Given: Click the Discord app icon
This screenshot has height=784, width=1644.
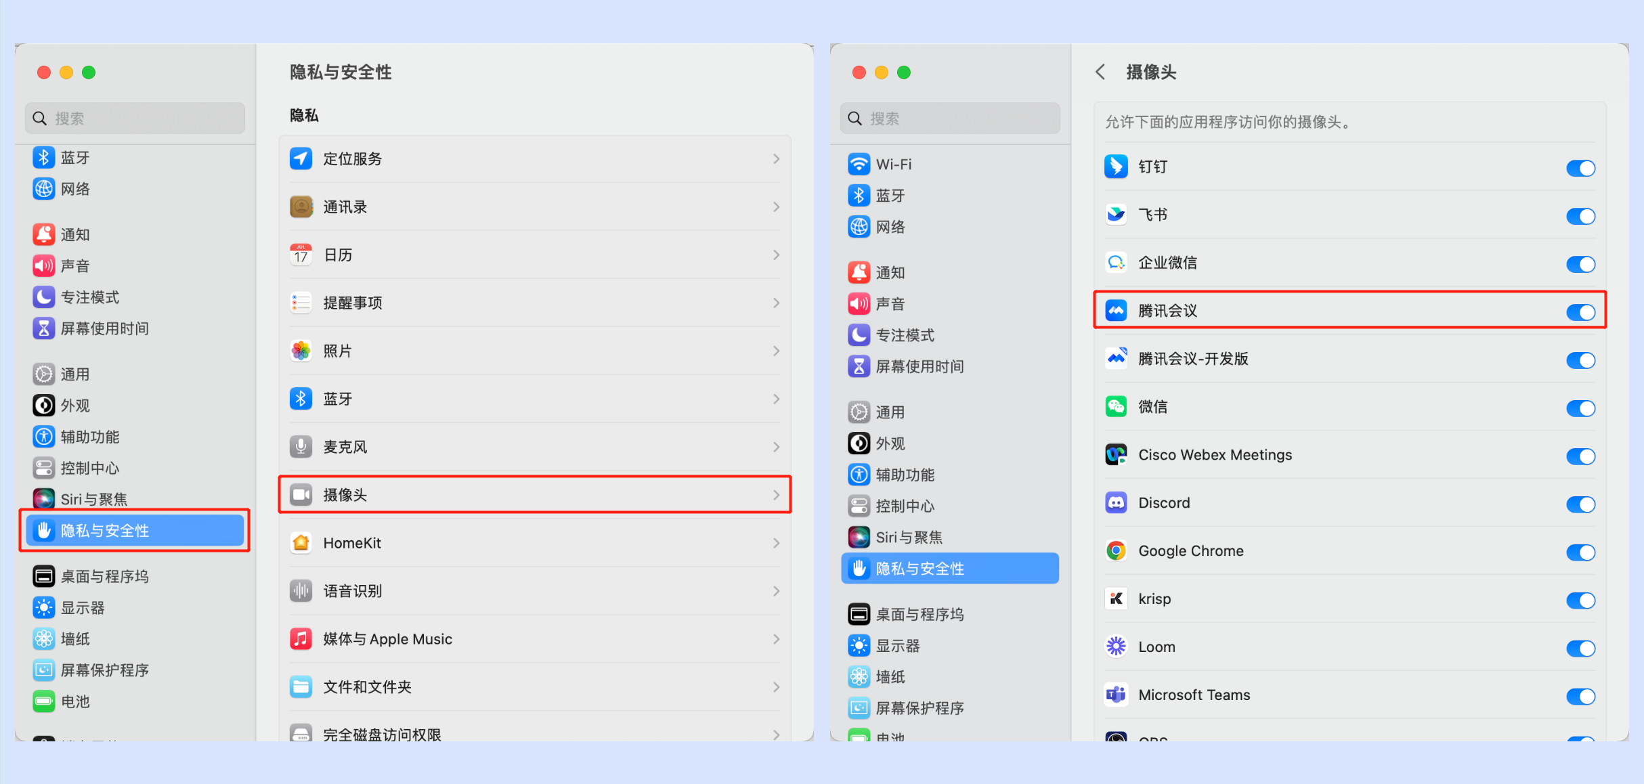Looking at the screenshot, I should click(x=1116, y=502).
